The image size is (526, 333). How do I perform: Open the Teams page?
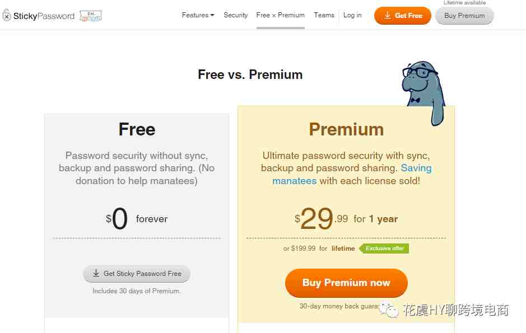324,15
